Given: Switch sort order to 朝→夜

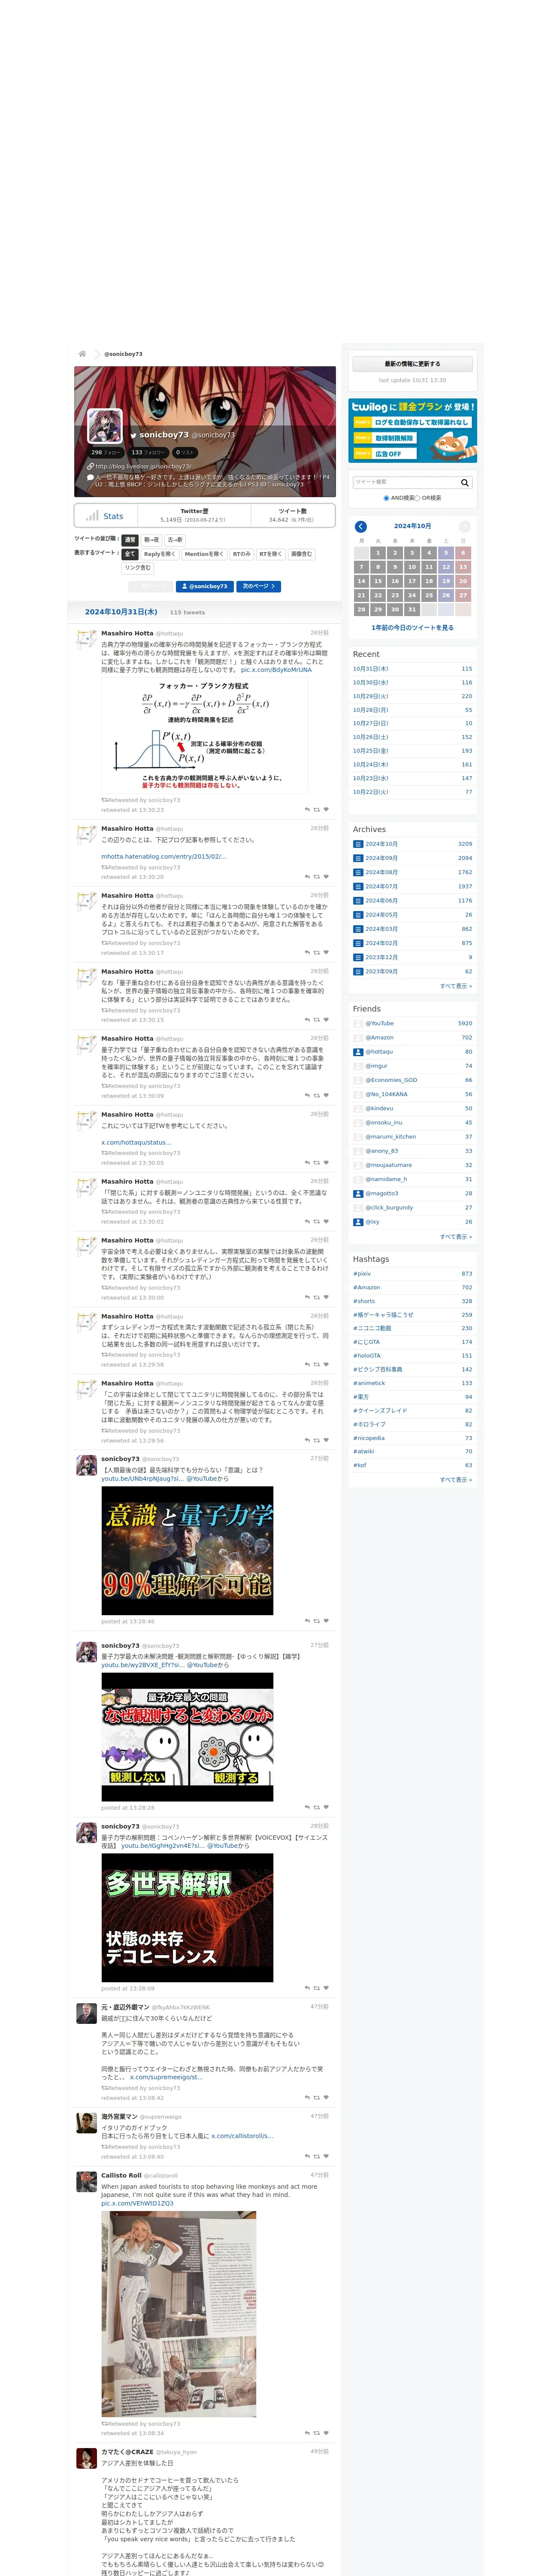Looking at the screenshot, I should [x=151, y=540].
